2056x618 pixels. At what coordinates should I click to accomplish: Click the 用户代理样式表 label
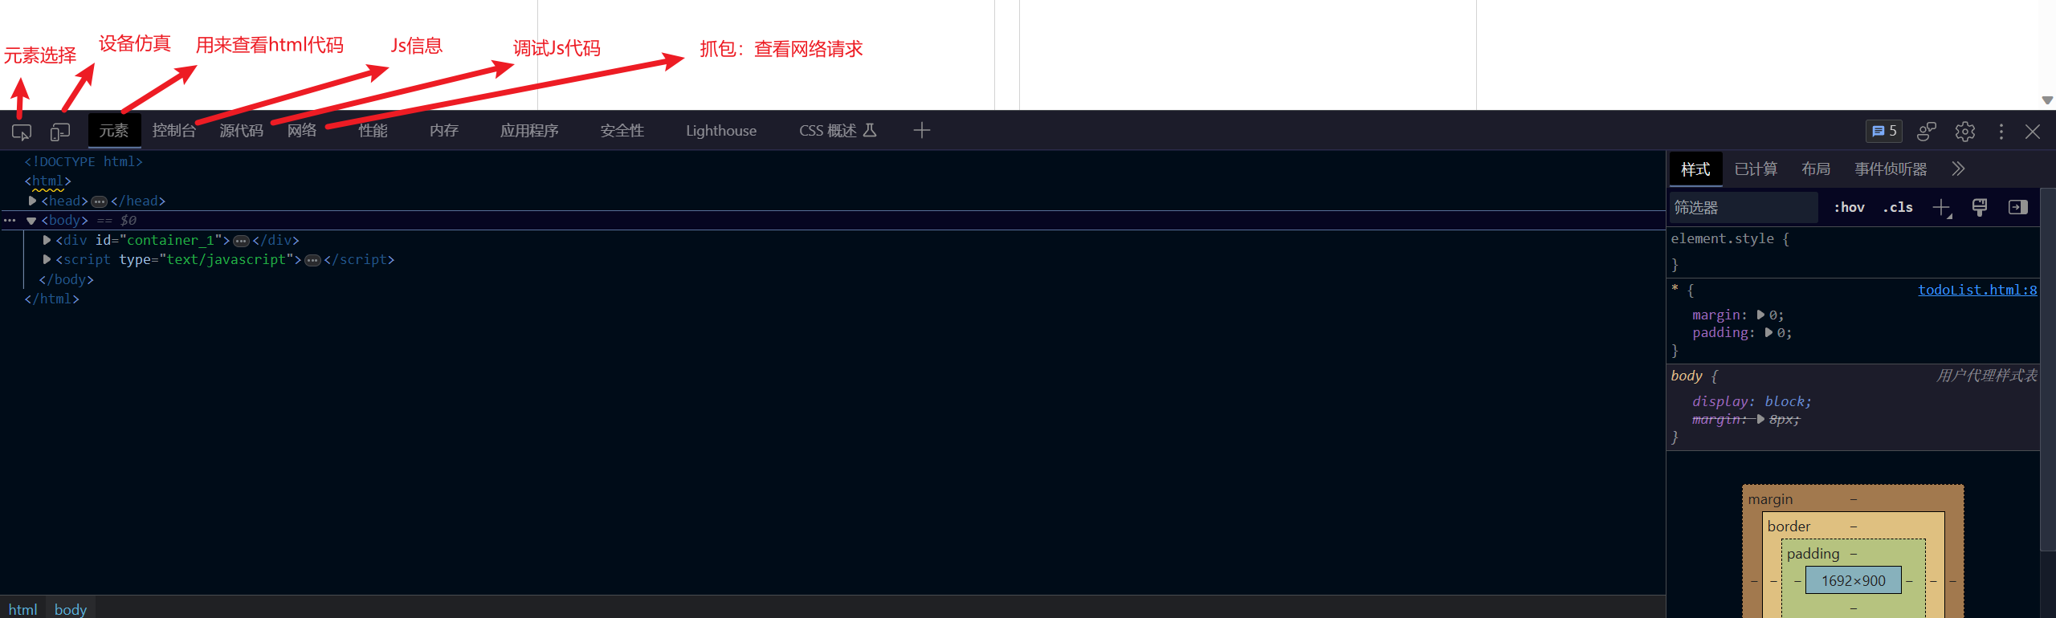point(1986,376)
